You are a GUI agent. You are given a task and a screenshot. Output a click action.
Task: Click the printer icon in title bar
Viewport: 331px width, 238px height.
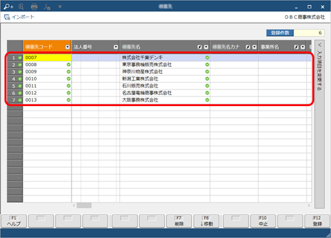point(34,7)
